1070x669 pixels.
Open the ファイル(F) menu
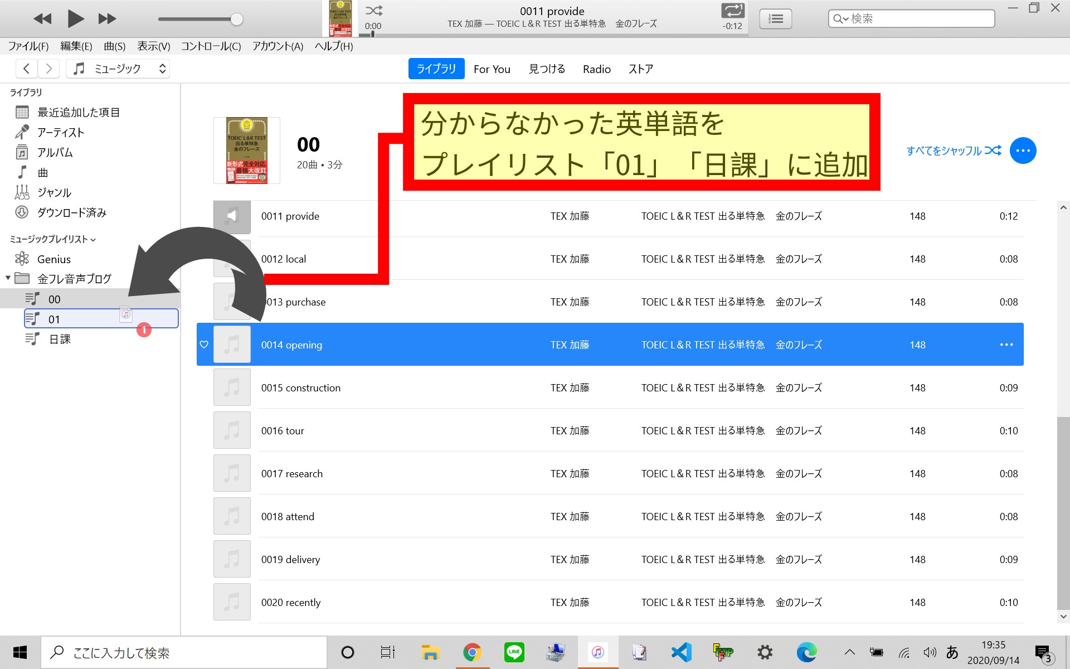pos(28,46)
